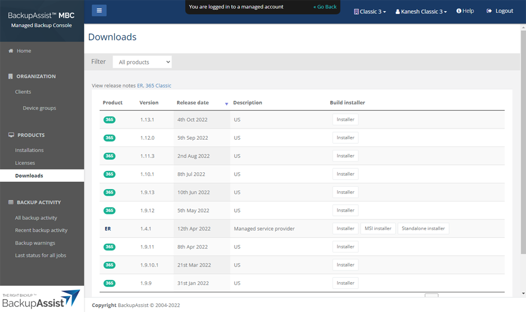Open the Classic 3 organization dropdown
526x312 pixels.
coord(370,11)
